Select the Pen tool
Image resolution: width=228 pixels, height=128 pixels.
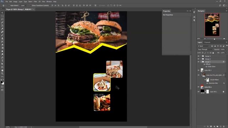click(x=2, y=58)
